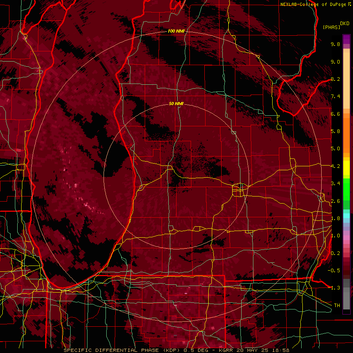The height and width of the screenshot is (353, 353).
Task: Click the 1.0 legend scale value
Action: [335, 236]
